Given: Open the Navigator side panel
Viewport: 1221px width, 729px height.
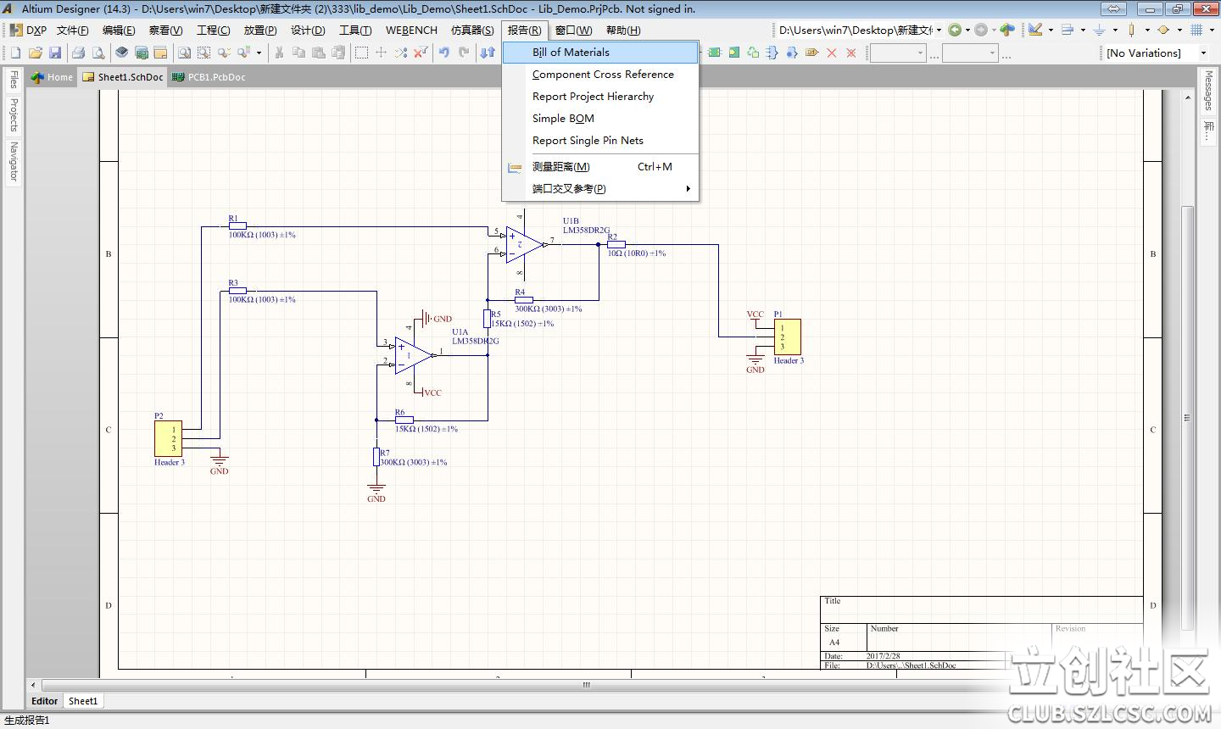Looking at the screenshot, I should click(x=14, y=161).
